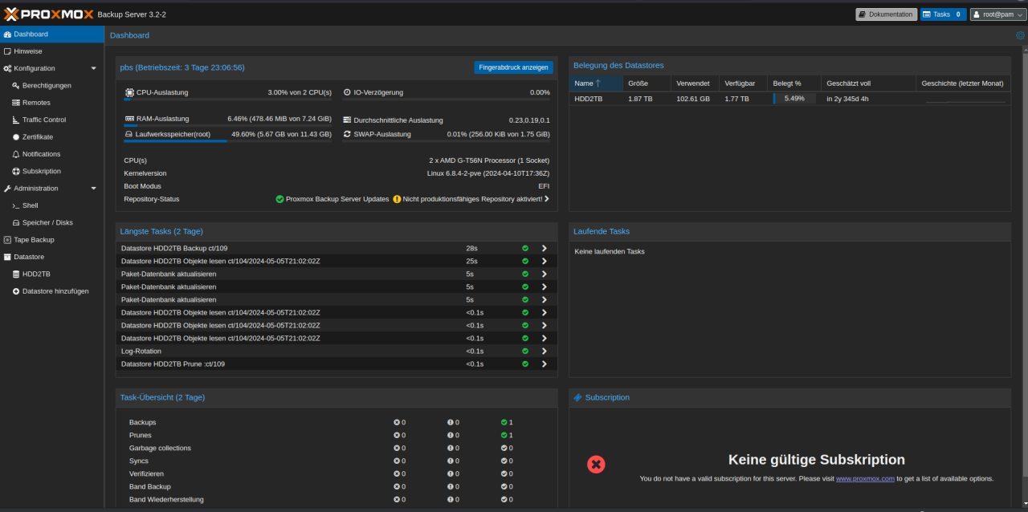Image resolution: width=1028 pixels, height=512 pixels.
Task: Click the Prunes successful count icon
Action: click(504, 435)
